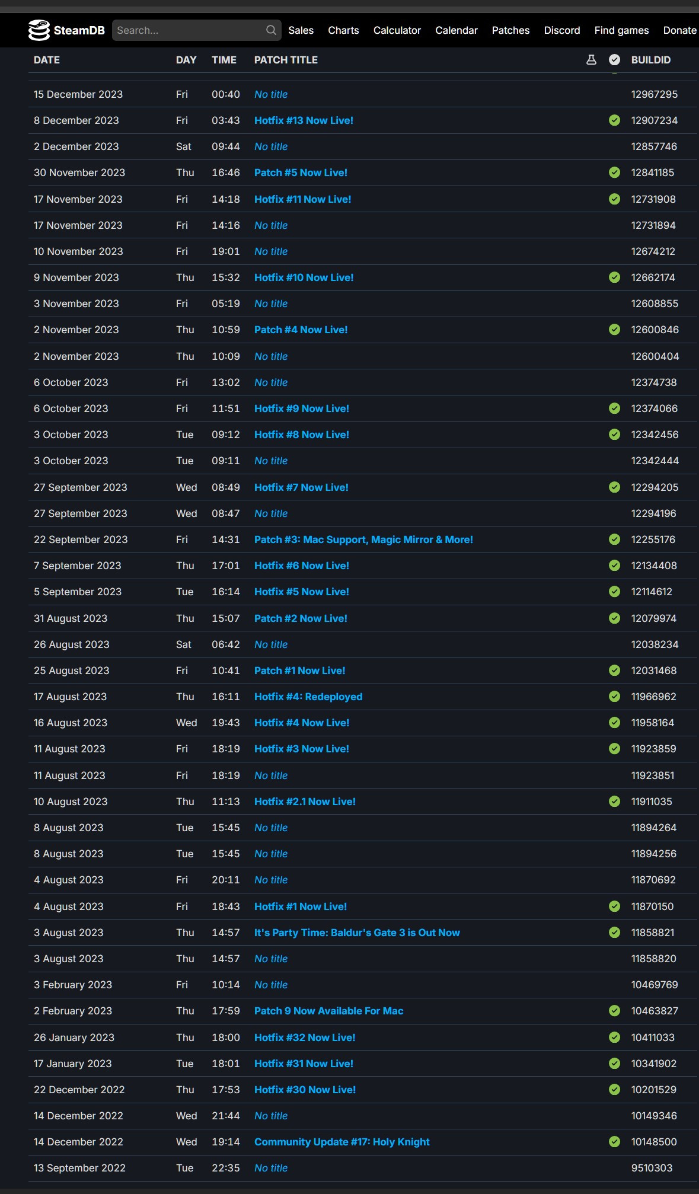Open the Charts page
The image size is (699, 1194).
(343, 30)
